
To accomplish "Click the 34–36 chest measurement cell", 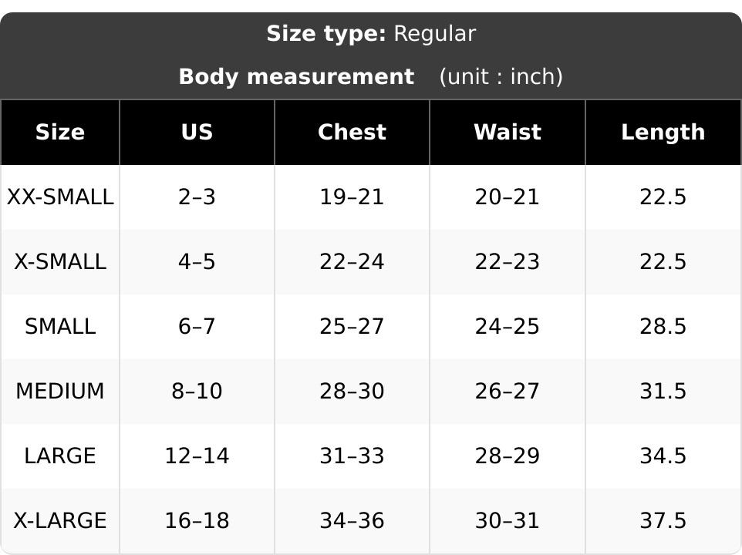I will tap(352, 520).
